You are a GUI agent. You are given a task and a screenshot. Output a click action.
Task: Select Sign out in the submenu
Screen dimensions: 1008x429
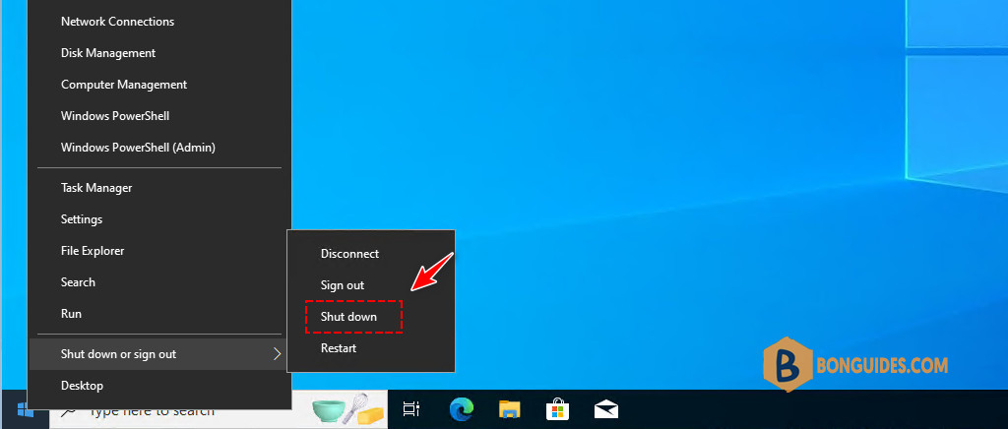[371, 285]
